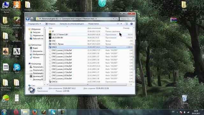This screenshot has width=204, height=115.
Task: Open Рабочий стол in navigation pane
Action: pyautogui.click(x=38, y=39)
